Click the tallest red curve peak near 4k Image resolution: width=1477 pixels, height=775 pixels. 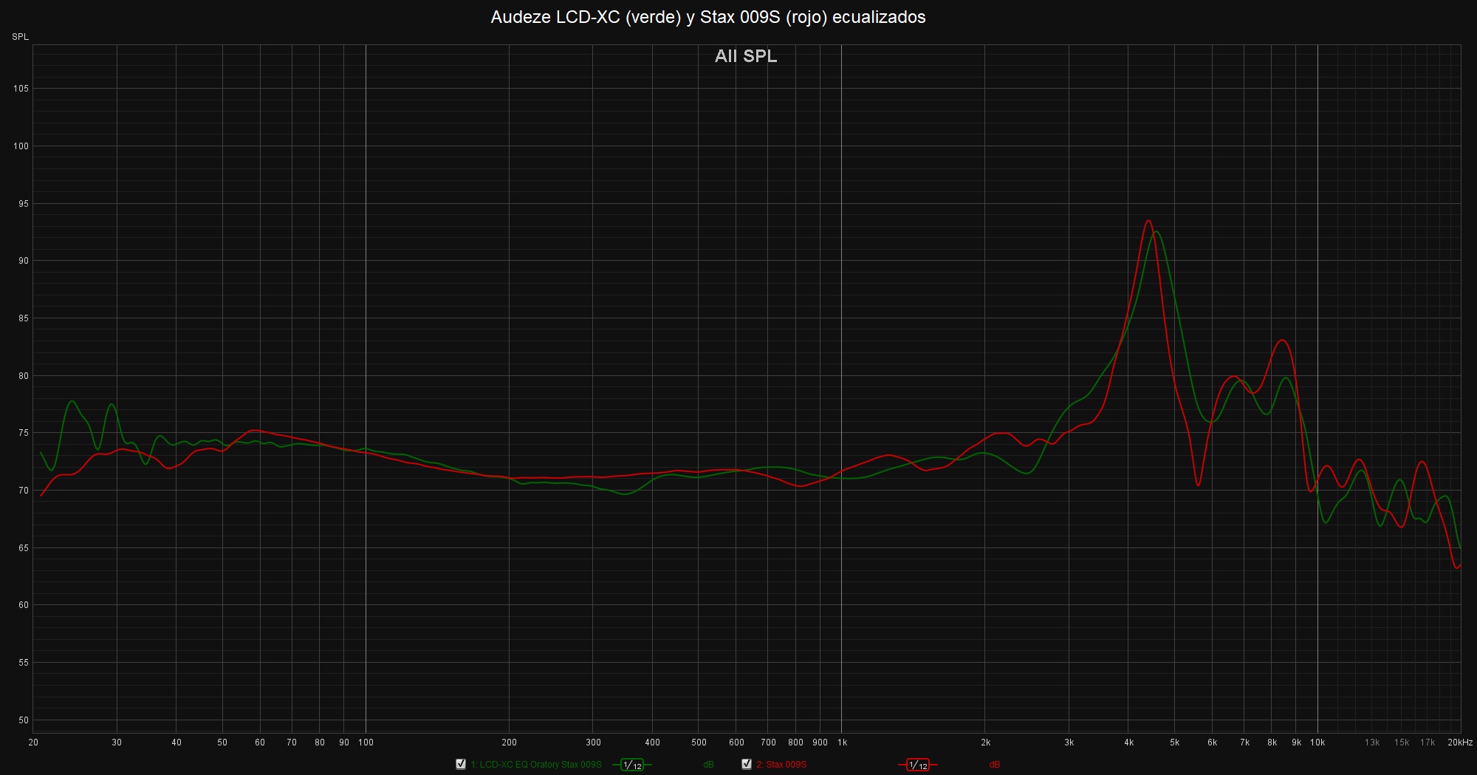(1148, 220)
